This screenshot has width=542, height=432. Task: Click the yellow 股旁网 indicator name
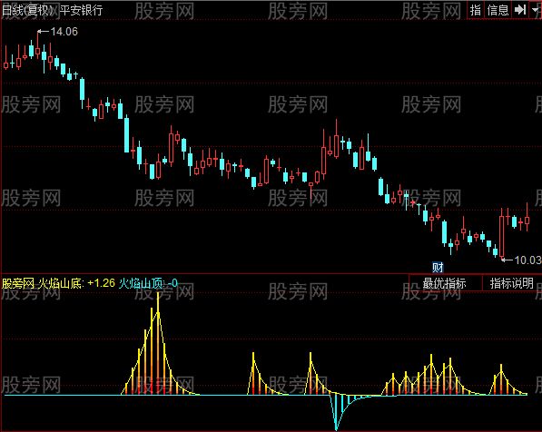[x=18, y=283]
